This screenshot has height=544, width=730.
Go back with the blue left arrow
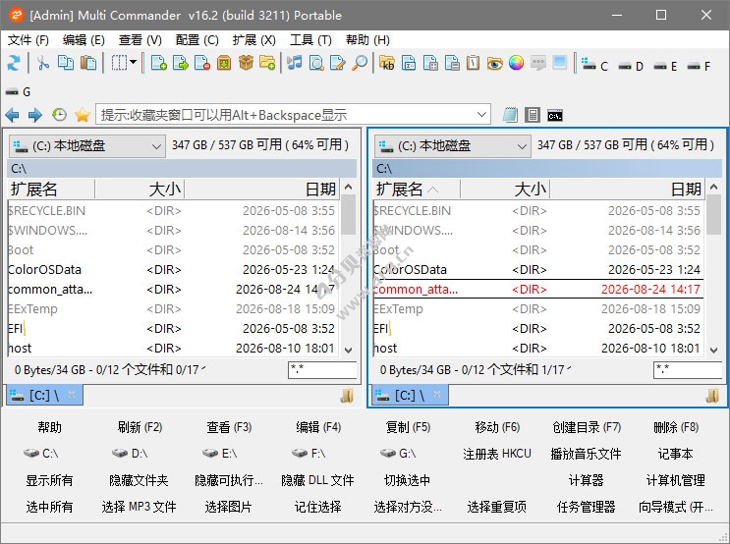(12, 115)
